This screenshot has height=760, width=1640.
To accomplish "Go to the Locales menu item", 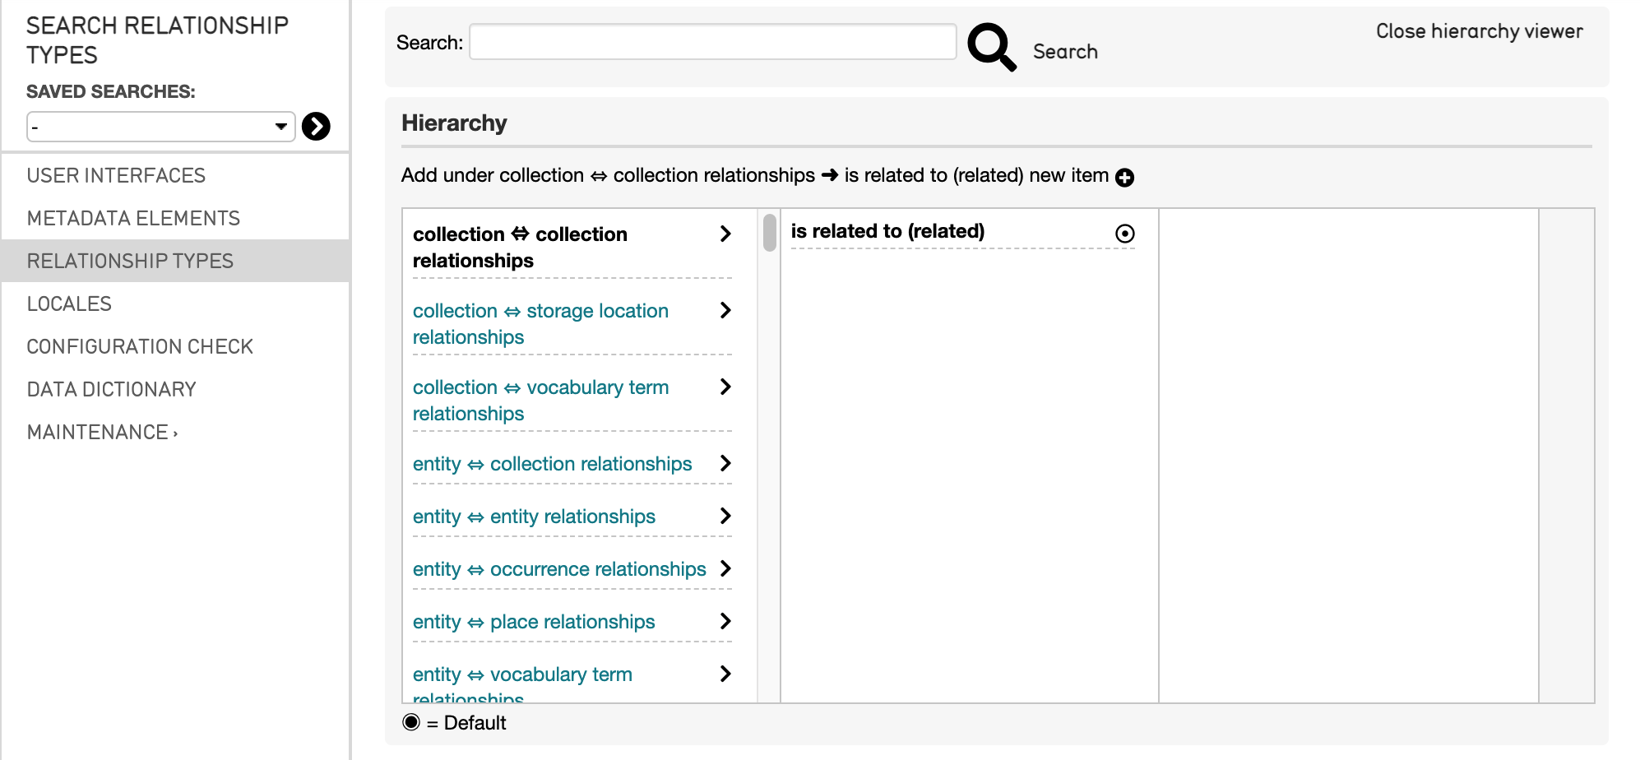I will 69,304.
